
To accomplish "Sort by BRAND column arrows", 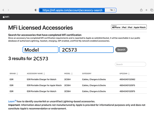I will coord(17,73).
